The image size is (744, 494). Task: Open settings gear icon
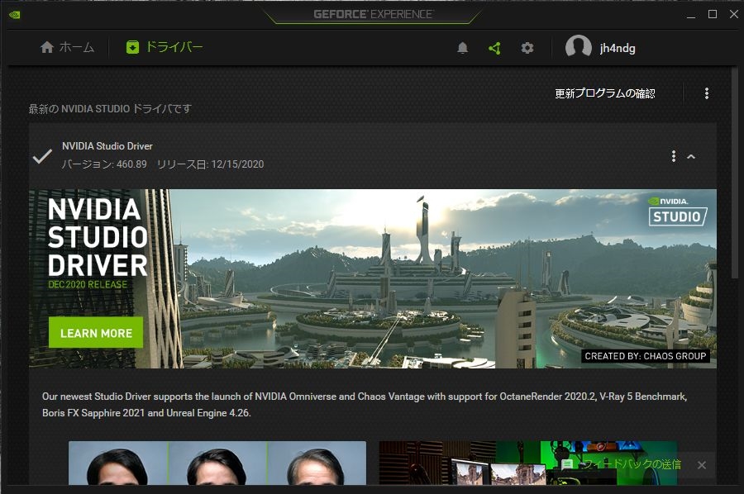tap(527, 48)
